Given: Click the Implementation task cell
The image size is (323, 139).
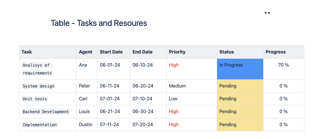Looking at the screenshot, I should coord(40,125).
